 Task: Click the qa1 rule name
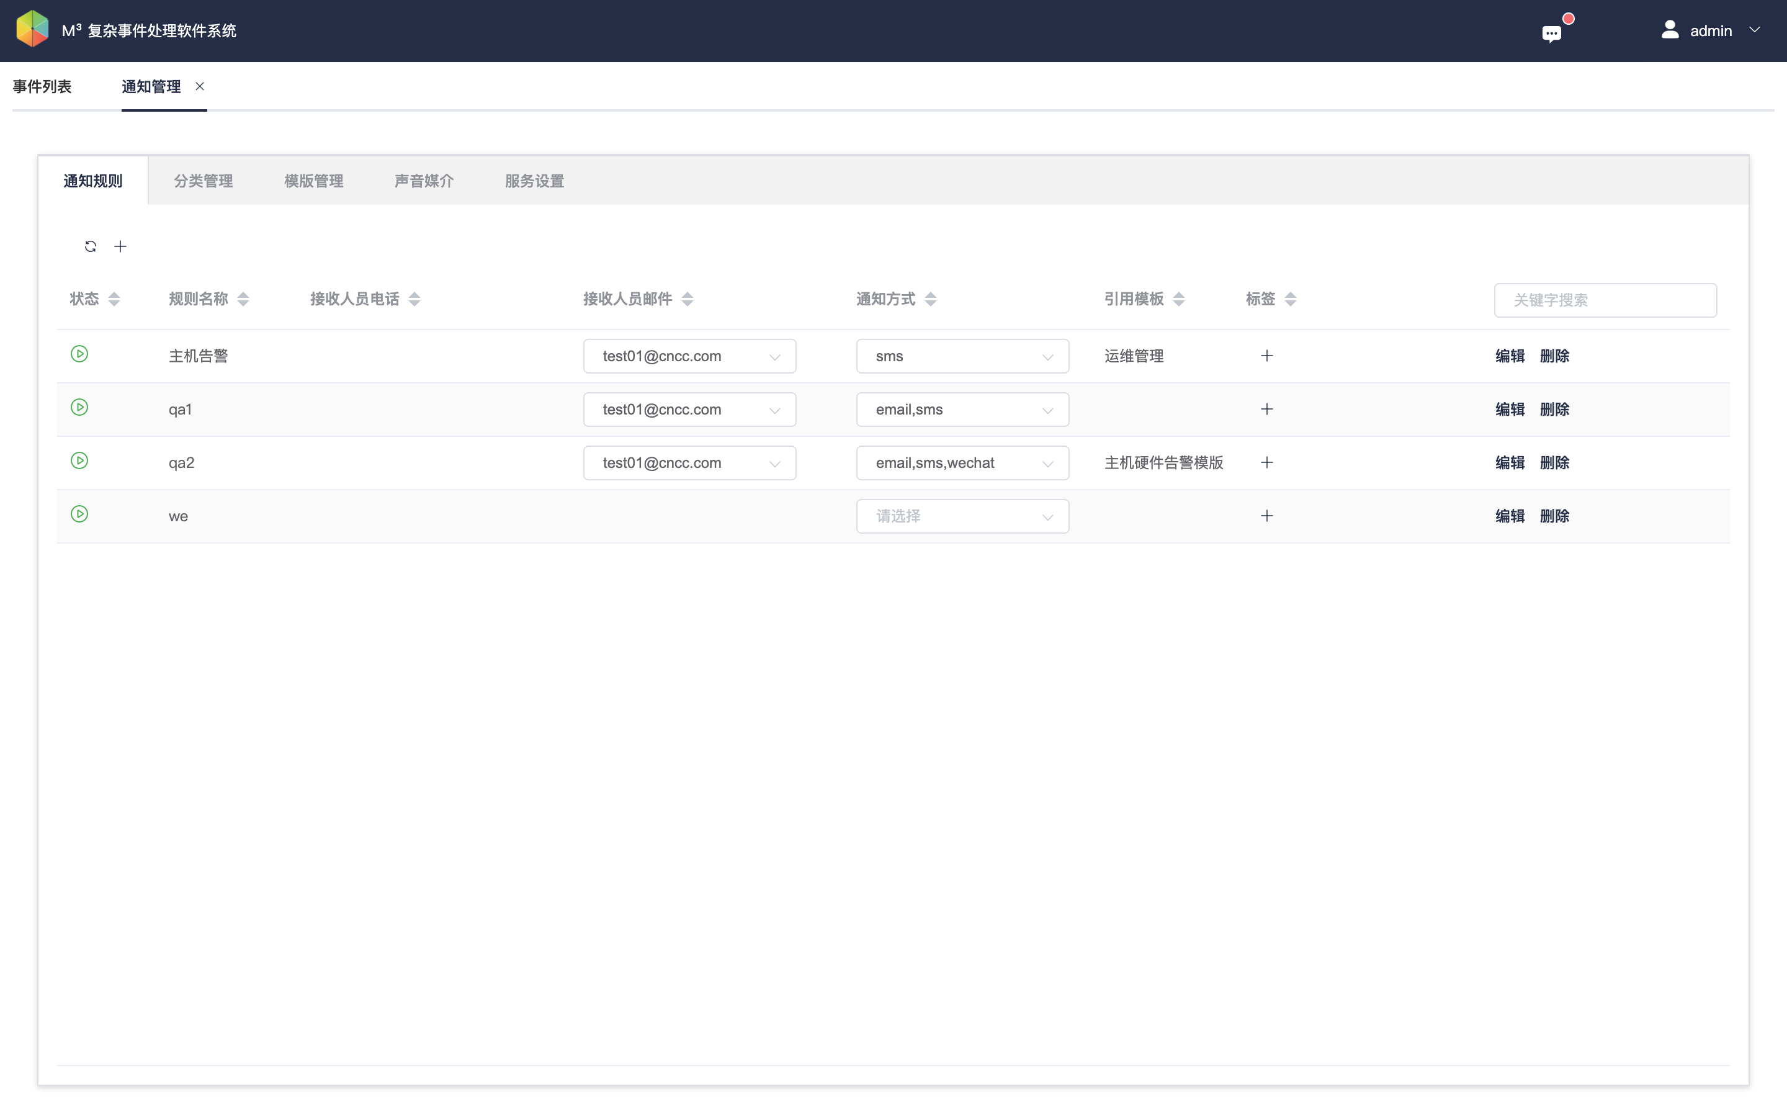pyautogui.click(x=180, y=410)
